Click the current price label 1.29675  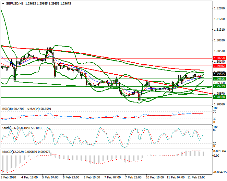pos(219,74)
